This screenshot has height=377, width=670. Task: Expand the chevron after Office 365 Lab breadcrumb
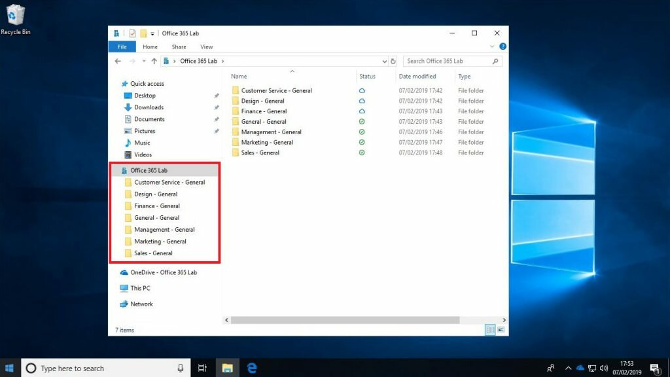point(222,61)
